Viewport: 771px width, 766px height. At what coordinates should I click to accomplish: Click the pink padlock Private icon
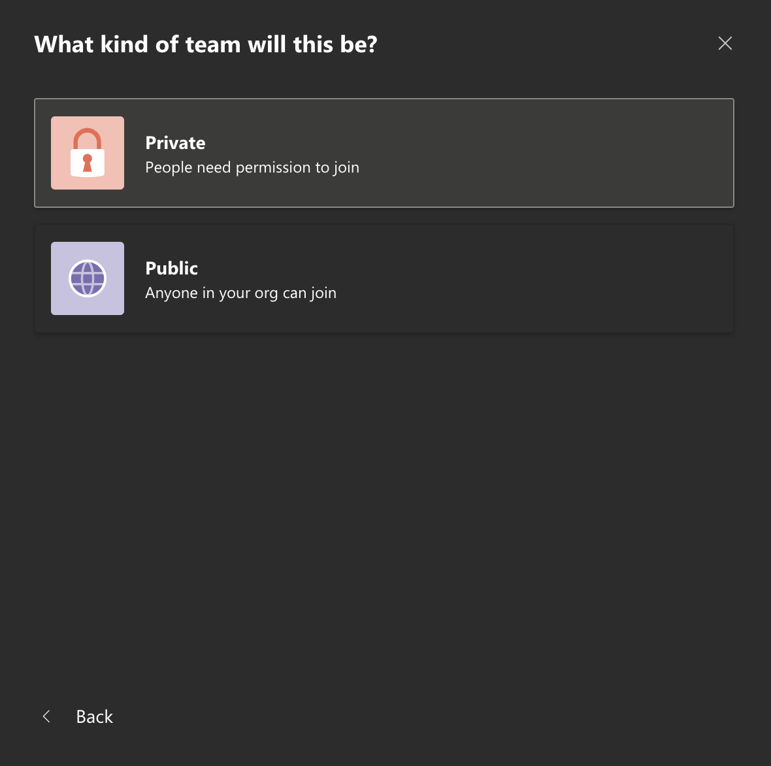tap(88, 152)
